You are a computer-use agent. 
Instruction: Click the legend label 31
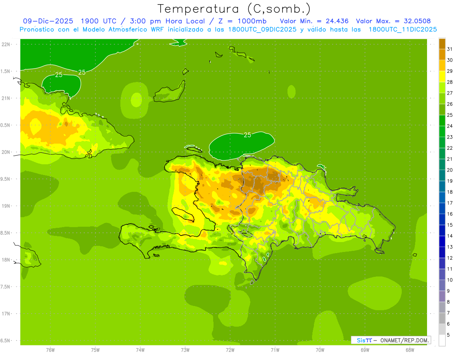pyautogui.click(x=450, y=49)
